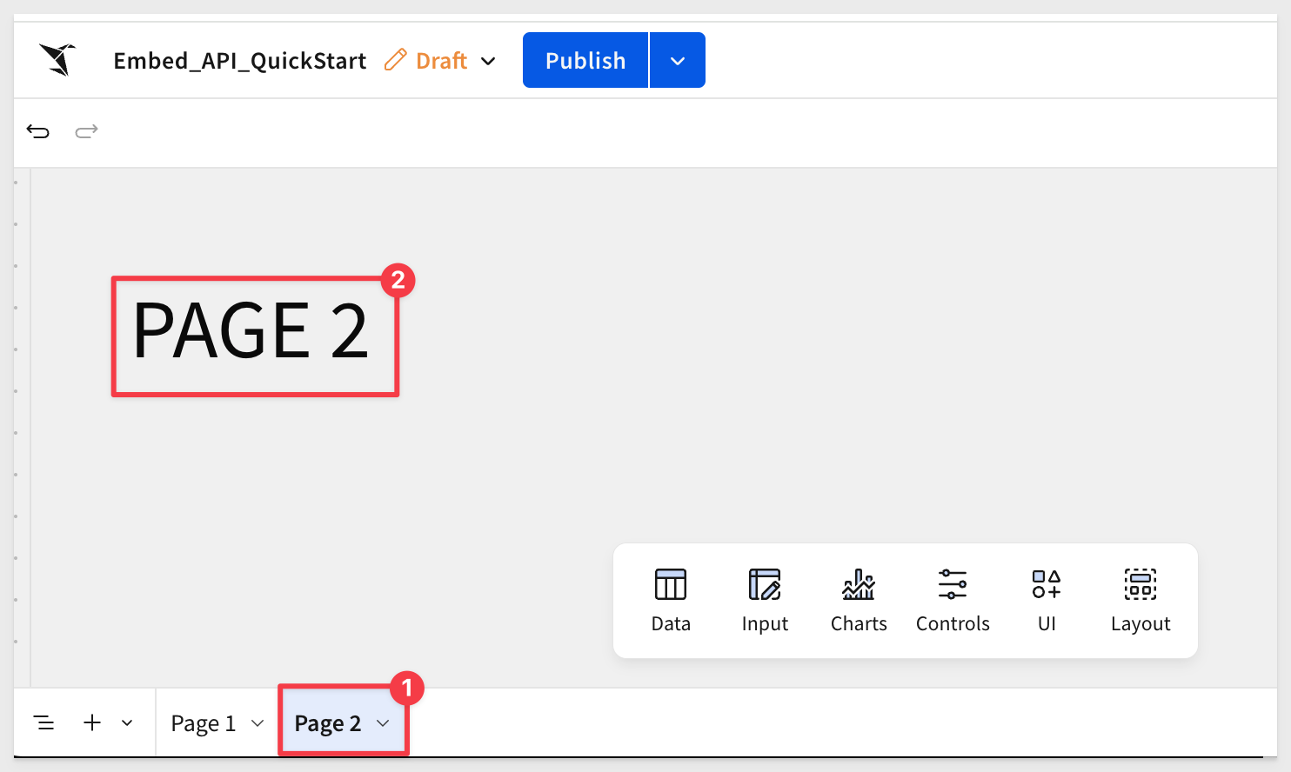The image size is (1291, 772).
Task: Click the redo arrow icon
Action: (86, 131)
